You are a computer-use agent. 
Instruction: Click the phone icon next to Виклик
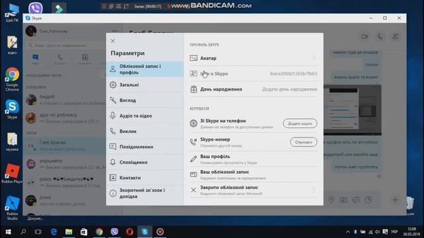tap(113, 131)
